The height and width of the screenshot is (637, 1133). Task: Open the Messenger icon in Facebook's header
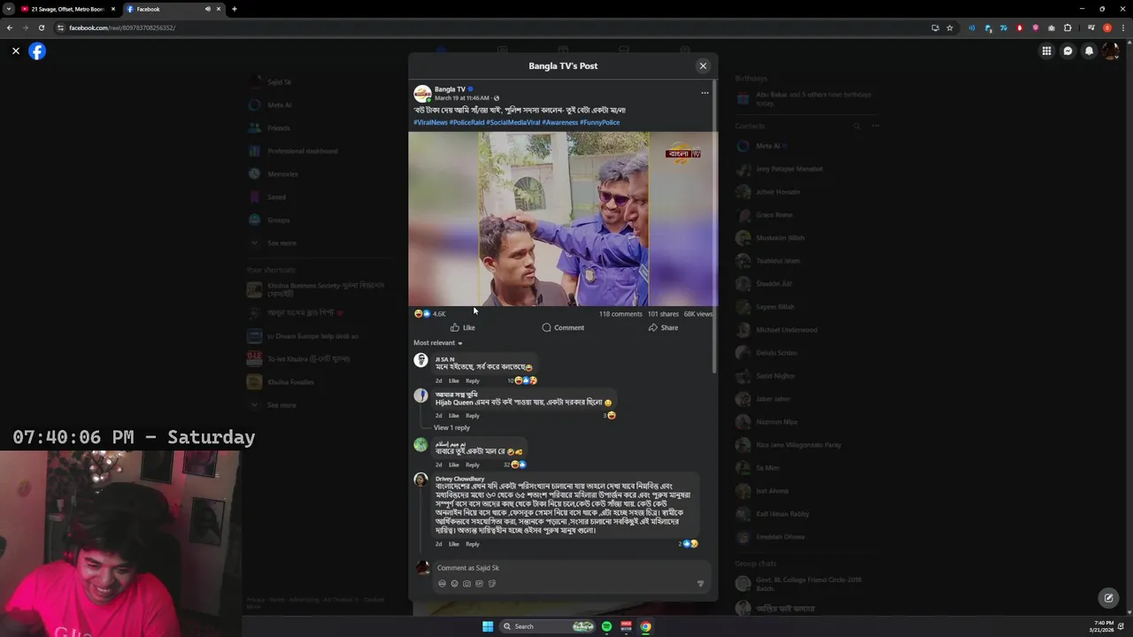[x=1067, y=51]
